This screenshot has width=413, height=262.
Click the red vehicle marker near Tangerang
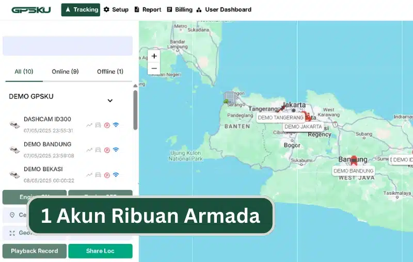coord(282,108)
